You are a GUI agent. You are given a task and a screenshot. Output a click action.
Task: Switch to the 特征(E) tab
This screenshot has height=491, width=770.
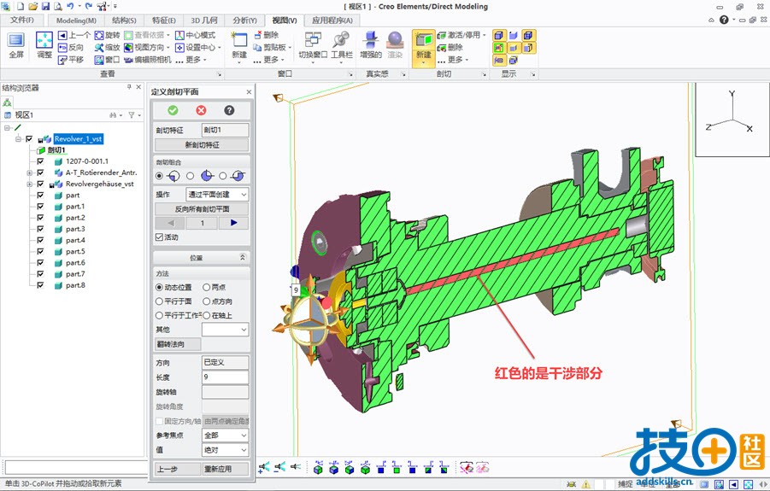coord(163,20)
